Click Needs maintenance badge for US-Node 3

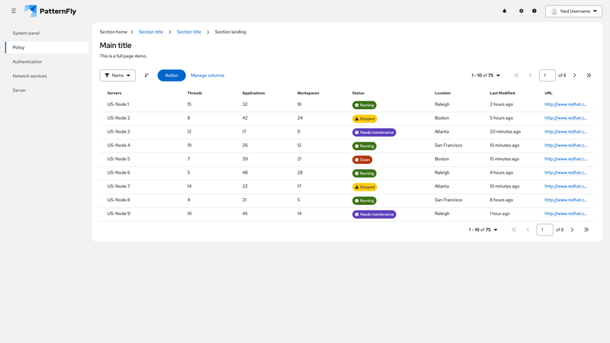[374, 132]
